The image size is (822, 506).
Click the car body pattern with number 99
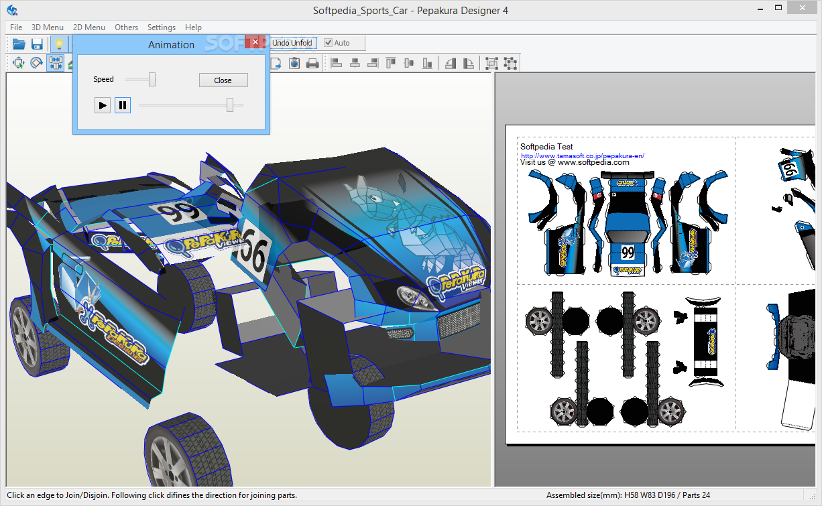pos(628,225)
